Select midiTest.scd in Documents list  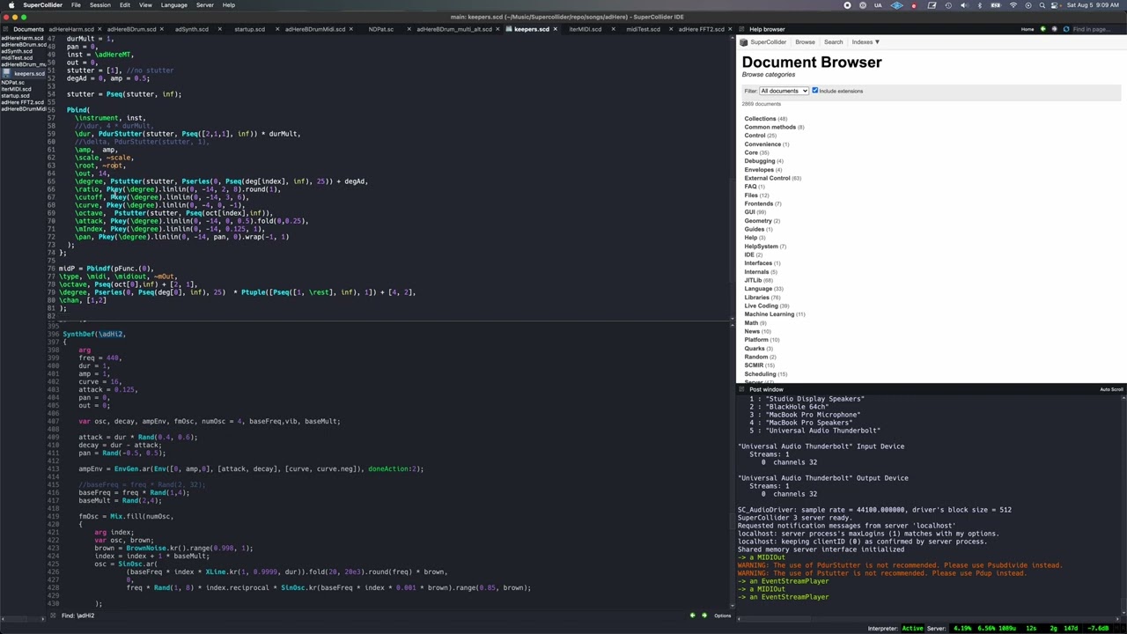(16, 58)
